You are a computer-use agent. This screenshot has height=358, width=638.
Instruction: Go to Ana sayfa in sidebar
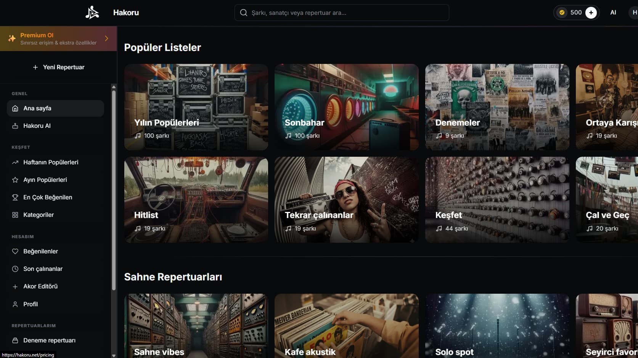55,108
